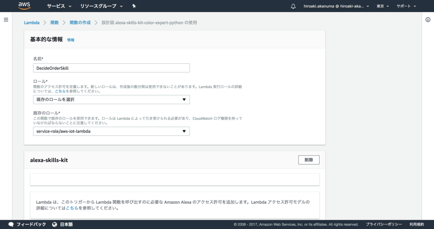Go to Lambda breadcrumb link

[31, 23]
